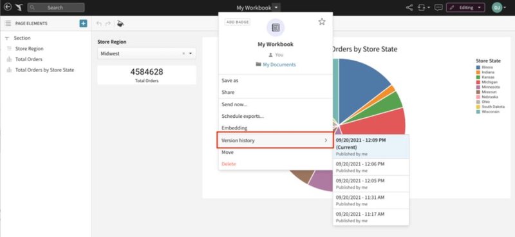
Task: Click the 4584628 Total Orders KPI
Action: (x=147, y=75)
